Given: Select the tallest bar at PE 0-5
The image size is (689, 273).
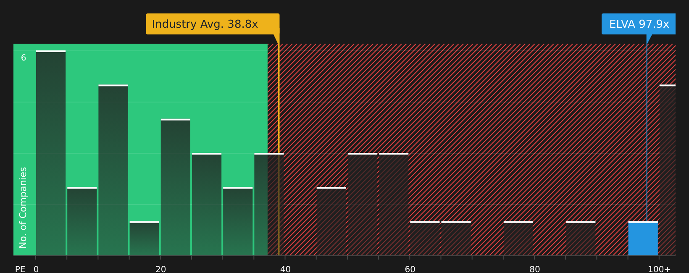Looking at the screenshot, I should [x=51, y=153].
